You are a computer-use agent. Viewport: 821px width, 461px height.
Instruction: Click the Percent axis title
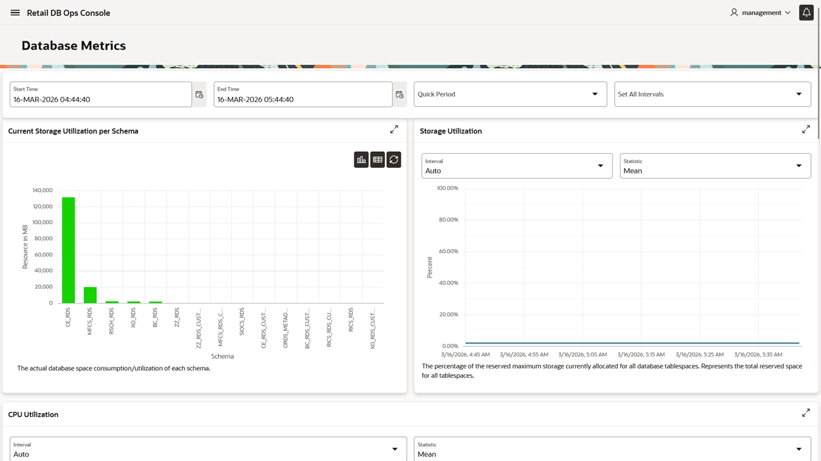click(430, 267)
